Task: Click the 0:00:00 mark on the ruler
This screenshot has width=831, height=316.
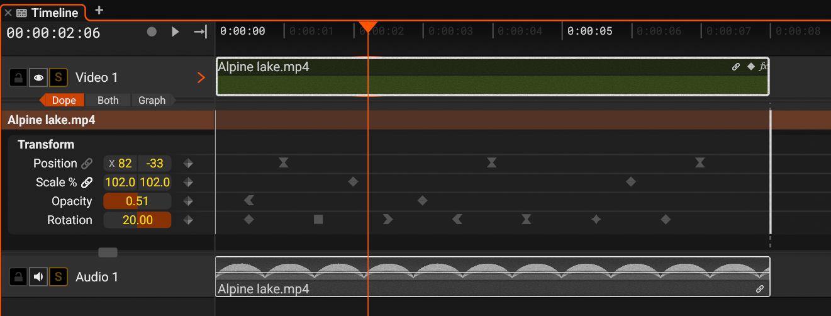Action: pyautogui.click(x=243, y=31)
